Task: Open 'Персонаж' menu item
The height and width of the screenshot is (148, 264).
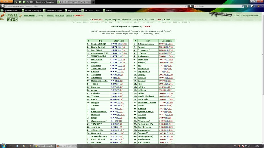Action: 97,20
